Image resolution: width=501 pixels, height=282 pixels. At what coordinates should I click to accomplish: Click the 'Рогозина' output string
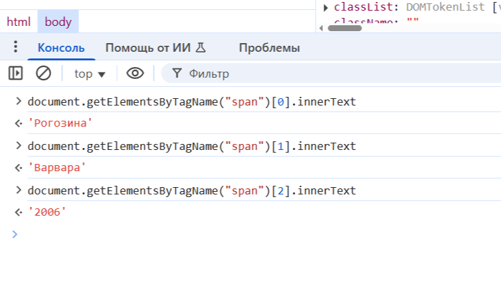coord(58,123)
